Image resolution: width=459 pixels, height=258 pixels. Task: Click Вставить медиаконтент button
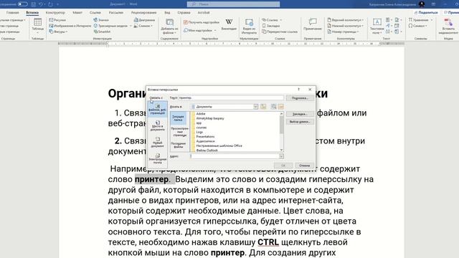pyautogui.click(x=448, y=27)
